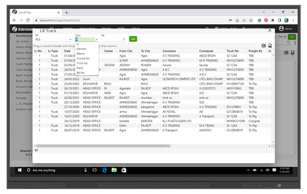This screenshot has height=194, width=307.
Task: Close the LR Track dialog
Action: (270, 30)
